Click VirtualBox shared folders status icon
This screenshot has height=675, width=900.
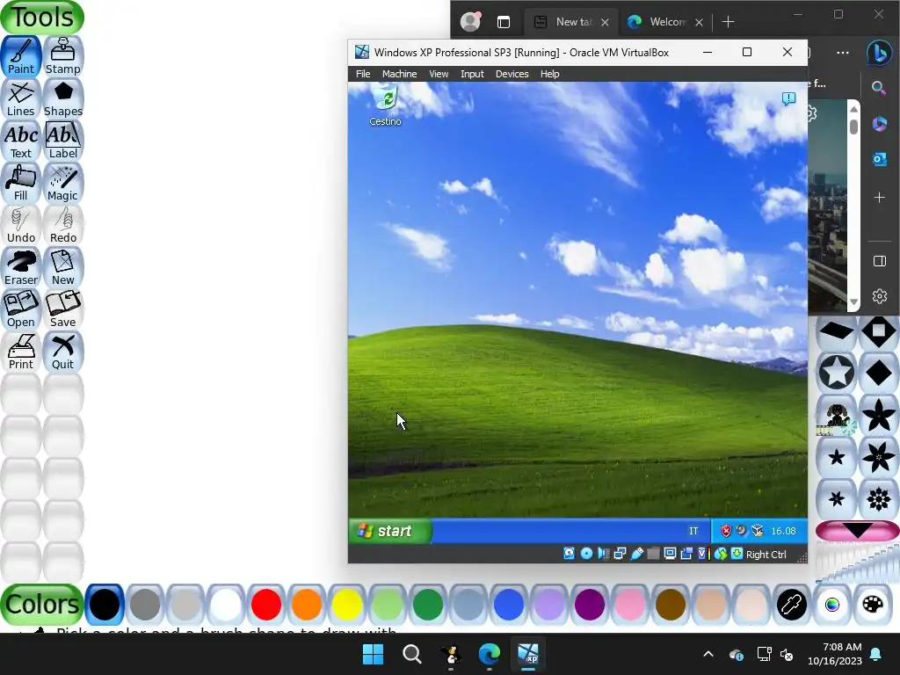(x=653, y=554)
